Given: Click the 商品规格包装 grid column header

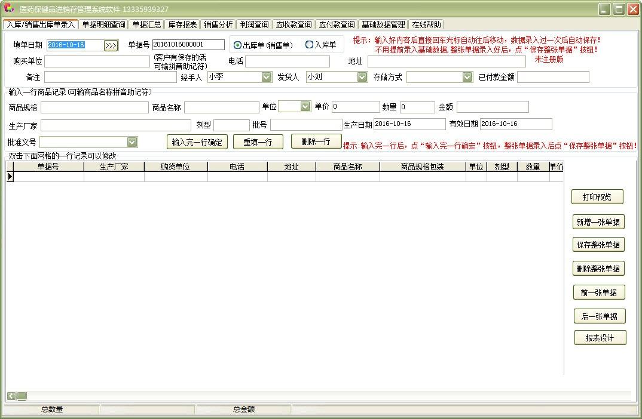Looking at the screenshot, I should click(423, 167).
